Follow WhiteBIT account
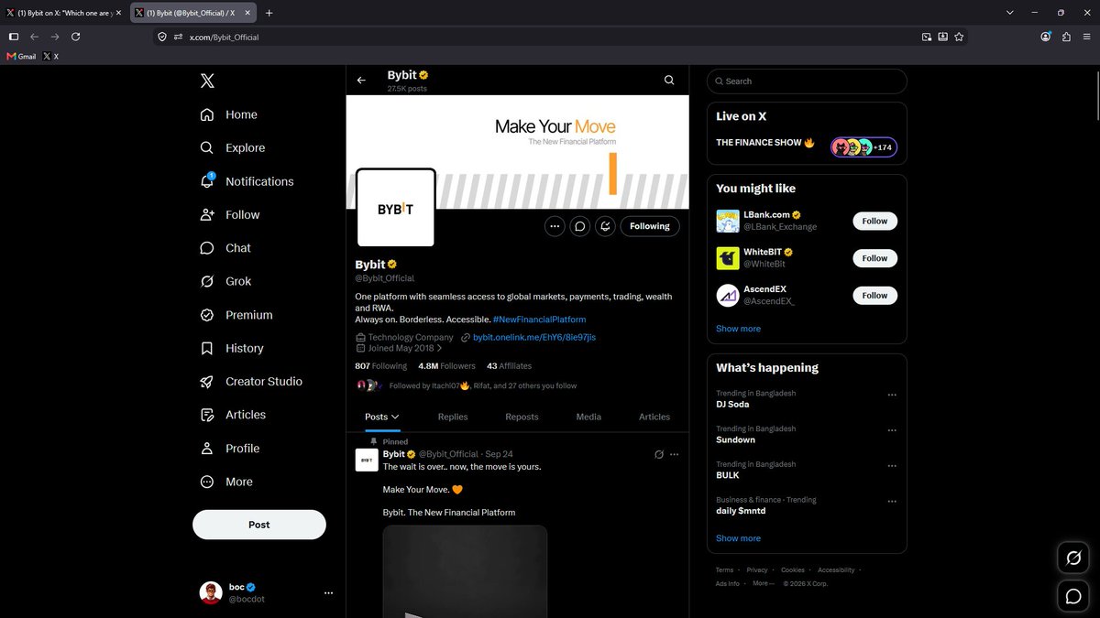1100x618 pixels. pos(874,258)
